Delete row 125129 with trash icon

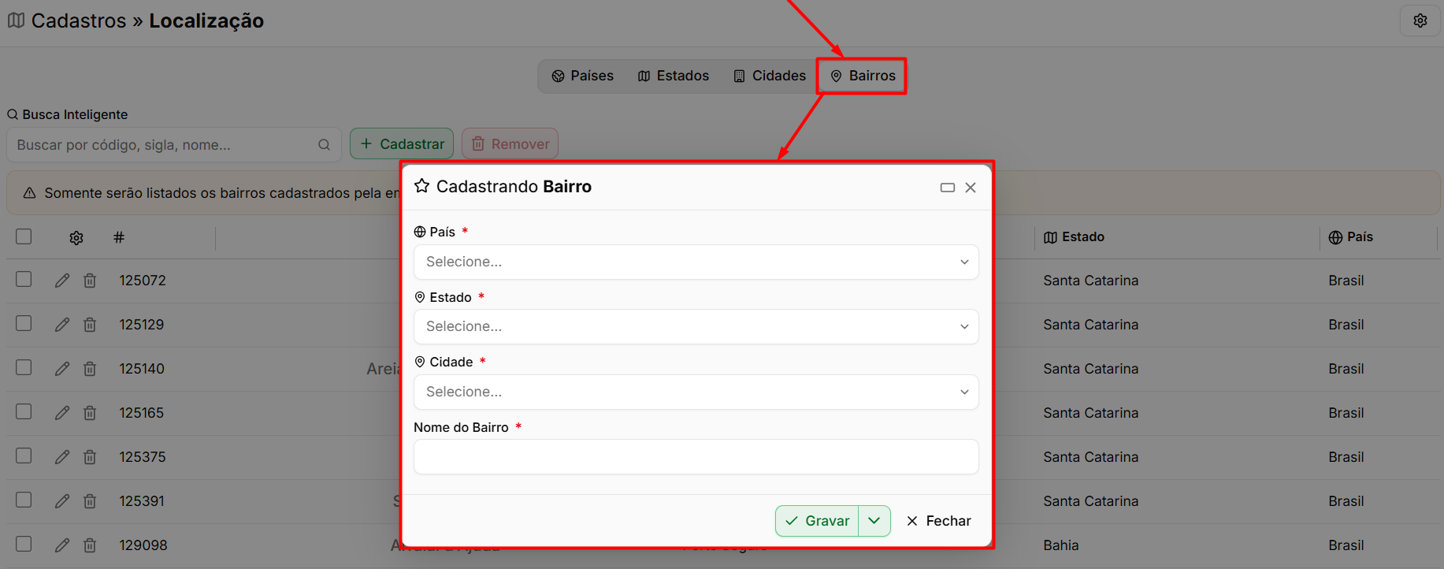[x=90, y=325]
